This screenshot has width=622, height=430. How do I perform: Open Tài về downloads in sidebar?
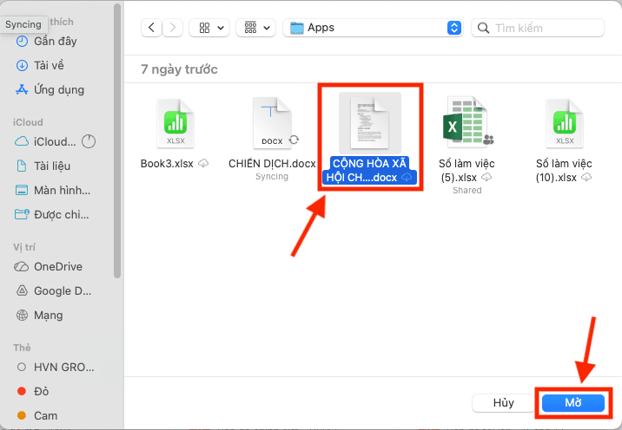[49, 65]
